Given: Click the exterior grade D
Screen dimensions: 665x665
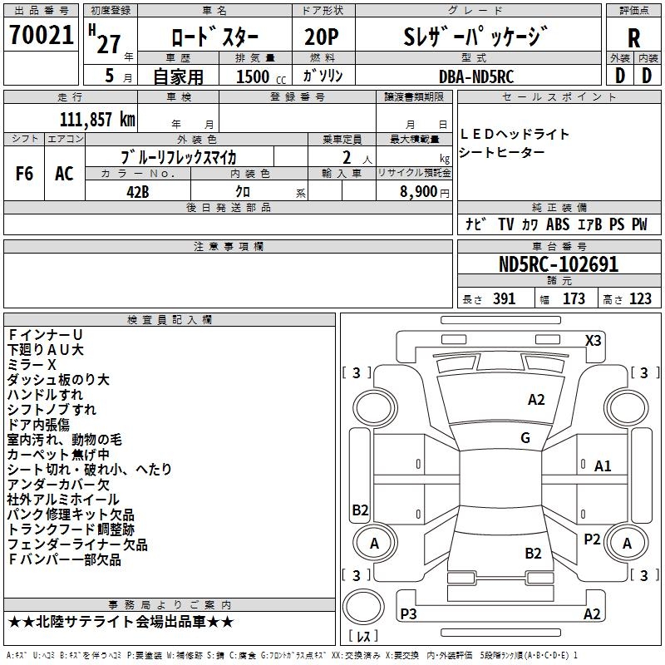Looking at the screenshot, I should tap(620, 76).
